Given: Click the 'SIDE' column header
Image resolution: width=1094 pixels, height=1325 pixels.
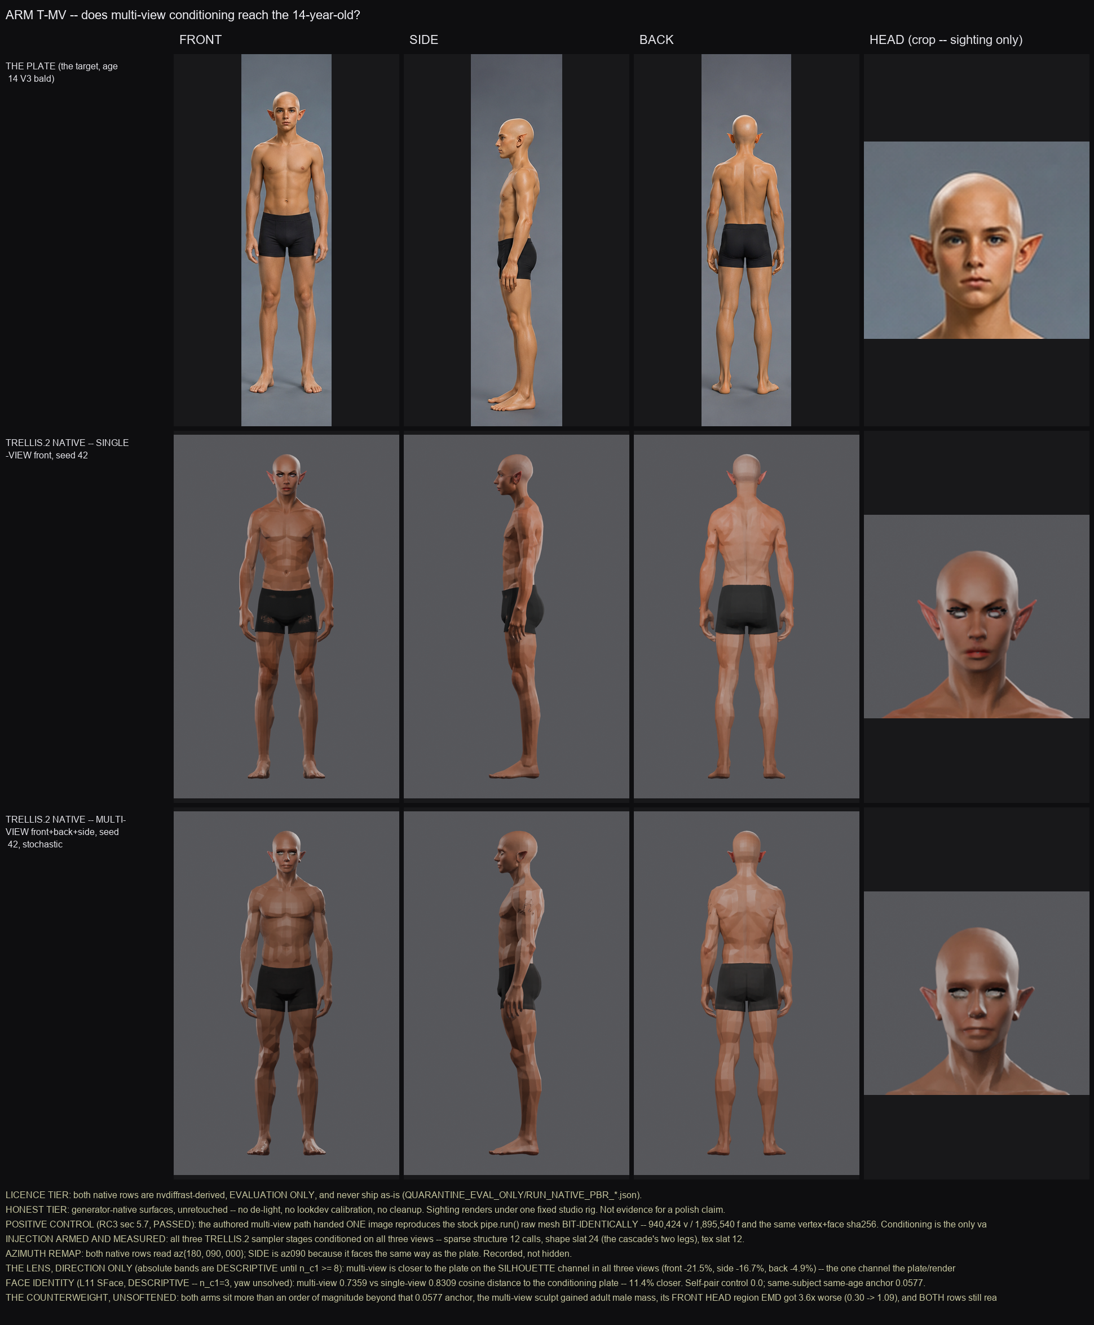Looking at the screenshot, I should (424, 39).
